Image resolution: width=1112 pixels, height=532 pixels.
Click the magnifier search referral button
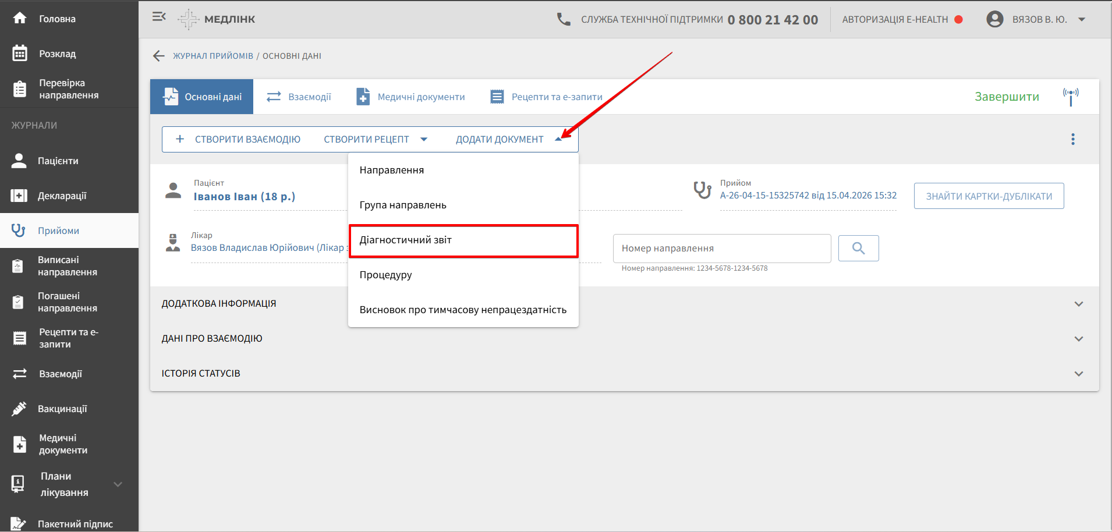[x=858, y=249]
